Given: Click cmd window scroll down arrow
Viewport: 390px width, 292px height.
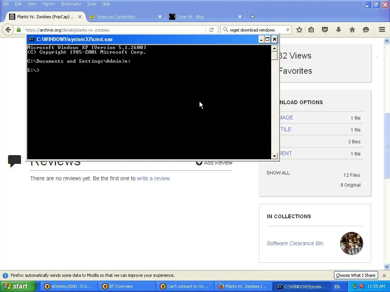Looking at the screenshot, I should [274, 156].
